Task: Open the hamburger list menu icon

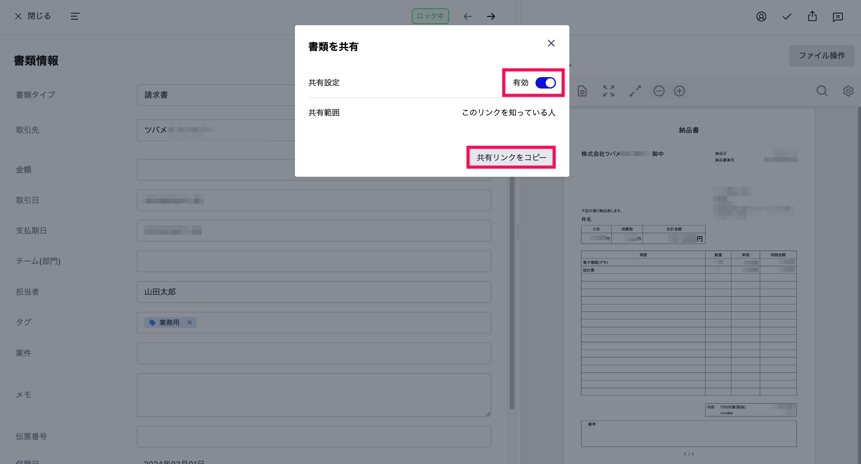Action: 75,16
